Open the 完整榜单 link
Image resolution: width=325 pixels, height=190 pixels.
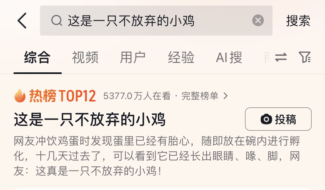200,96
